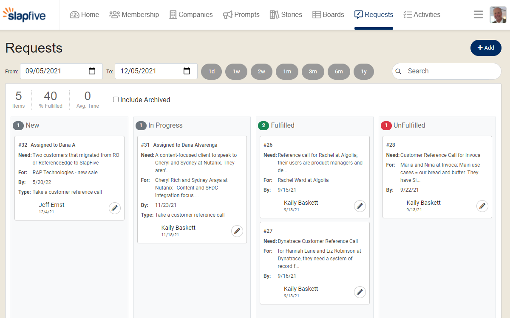
Task: Click request number #26
Action: pyautogui.click(x=268, y=145)
